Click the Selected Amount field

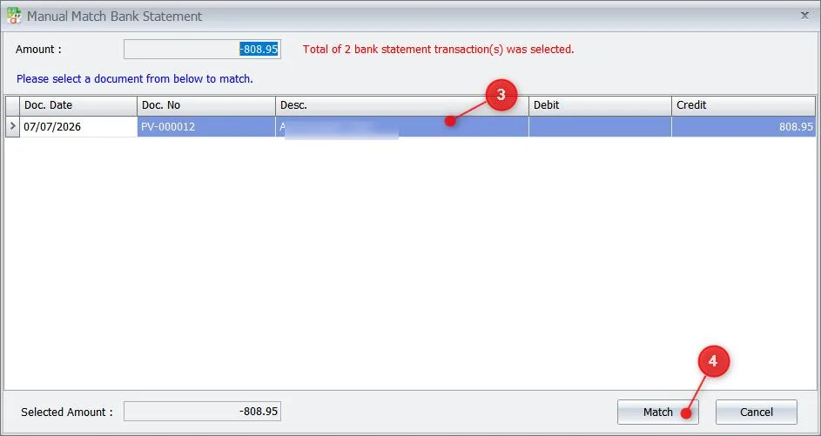click(x=202, y=412)
